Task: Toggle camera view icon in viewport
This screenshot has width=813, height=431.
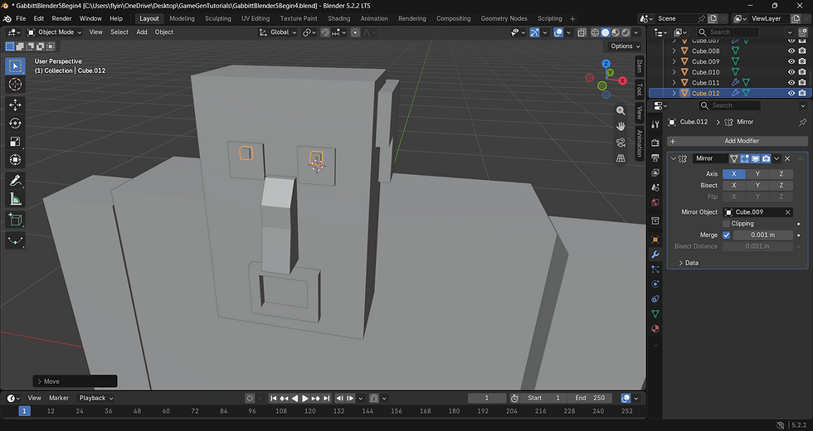Action: coord(621,143)
